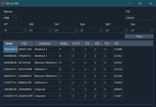The image size is (156, 107).
Task: Click the Method 4 cell
Action: click(x=46, y=83)
